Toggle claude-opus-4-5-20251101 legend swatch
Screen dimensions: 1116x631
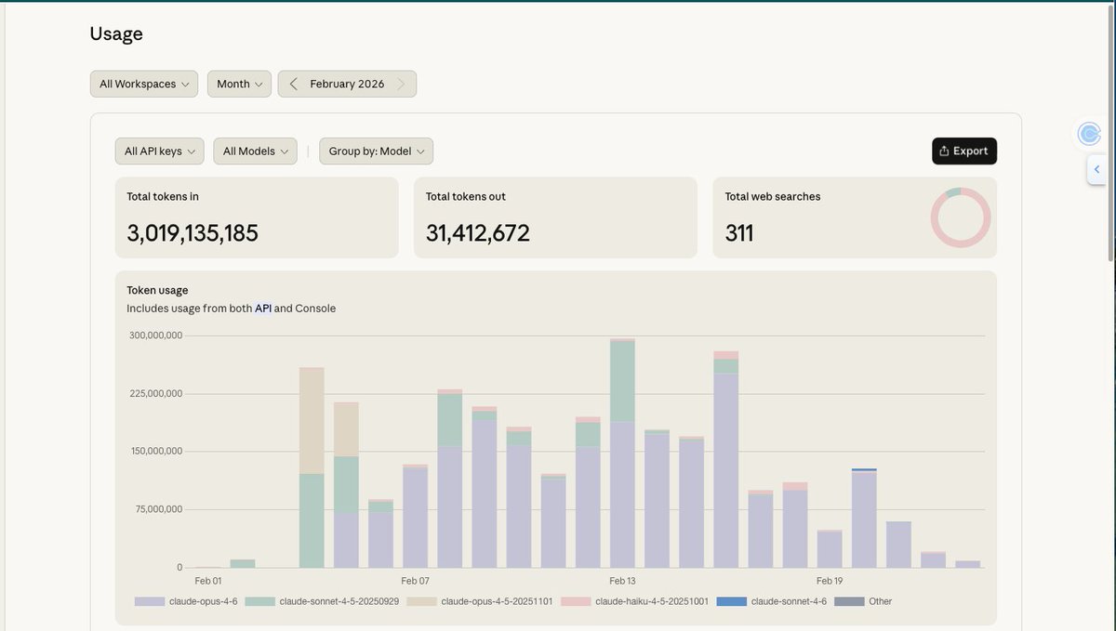click(422, 601)
